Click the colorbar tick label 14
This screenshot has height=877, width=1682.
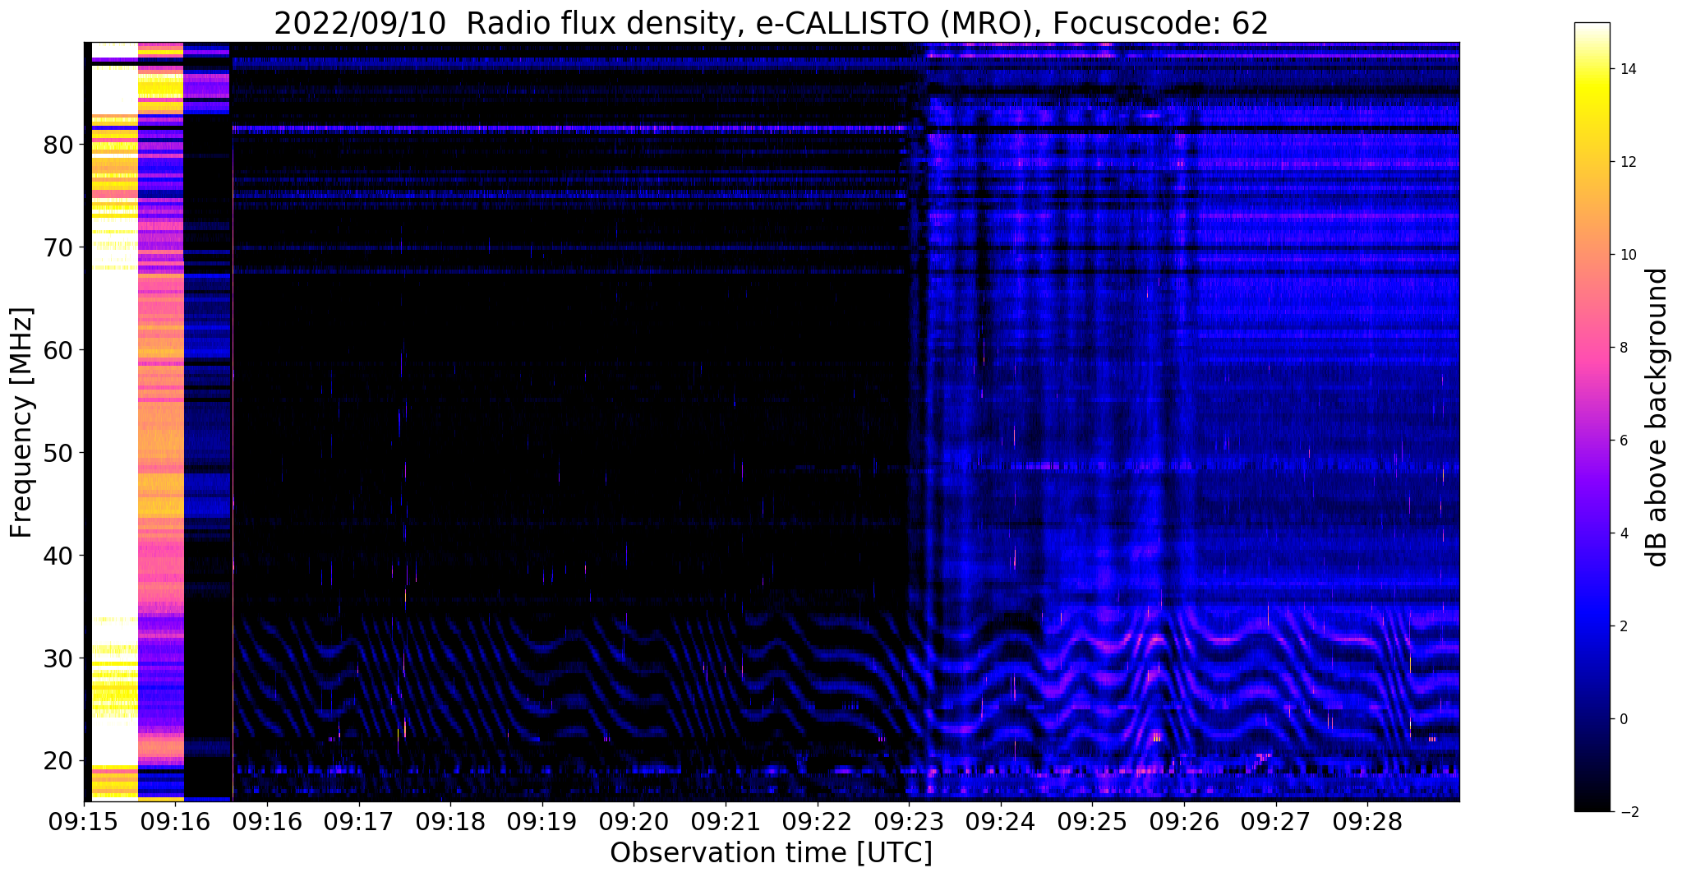click(1627, 69)
